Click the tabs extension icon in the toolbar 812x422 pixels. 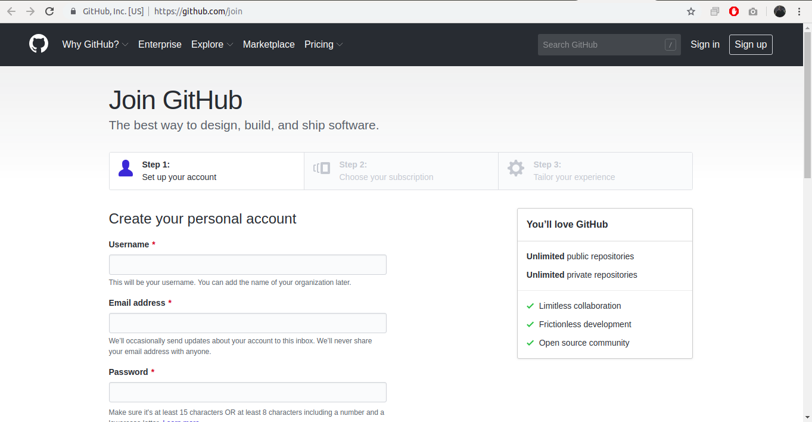click(x=715, y=11)
